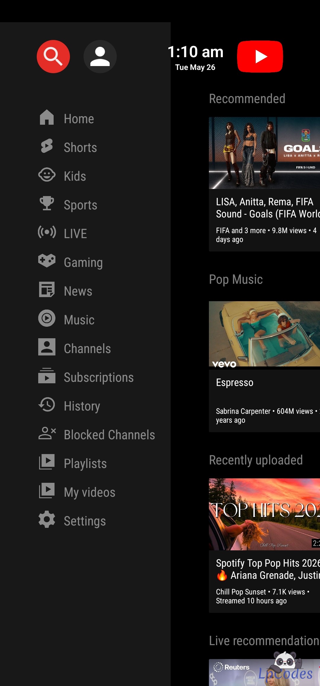Open Settings label
This screenshot has width=320, height=686.
coord(85,521)
